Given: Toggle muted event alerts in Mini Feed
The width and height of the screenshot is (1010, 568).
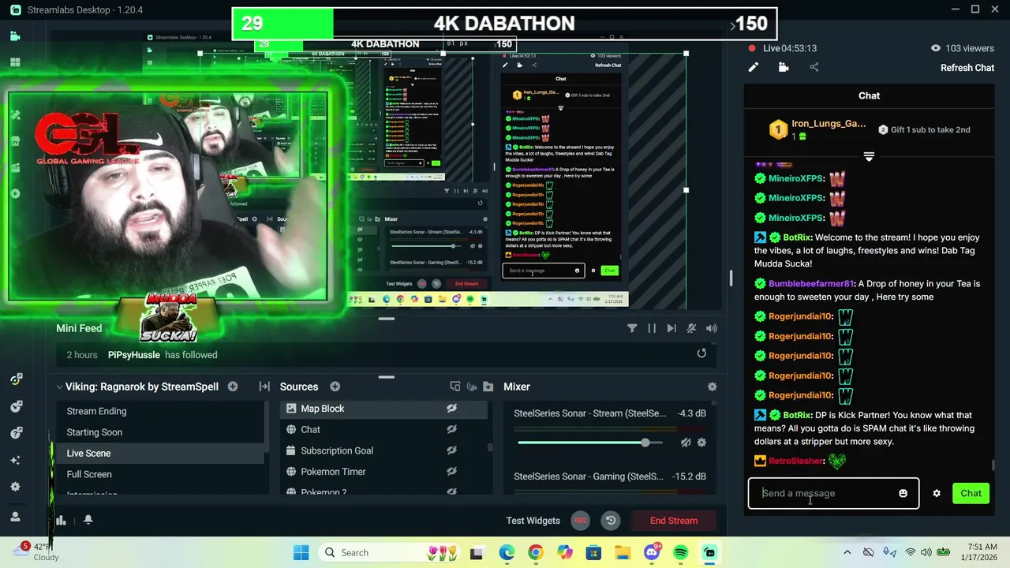Looking at the screenshot, I should [691, 328].
